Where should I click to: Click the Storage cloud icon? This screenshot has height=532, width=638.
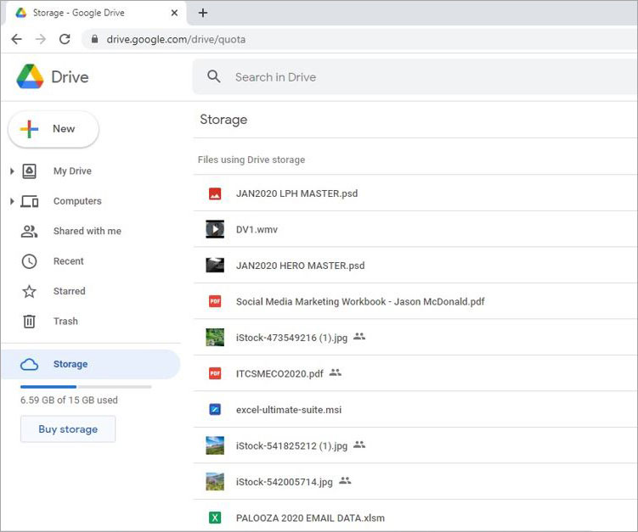[x=29, y=364]
